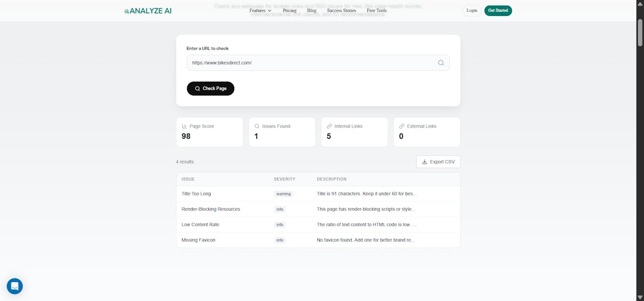Expand the Features dropdown menu
The image size is (644, 301).
coord(260,10)
